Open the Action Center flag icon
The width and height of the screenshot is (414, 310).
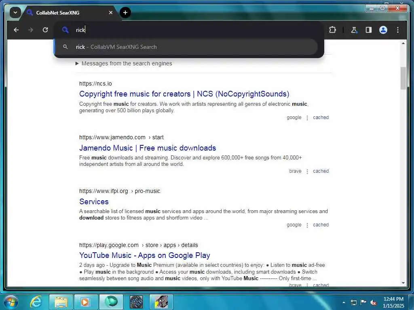(363, 302)
